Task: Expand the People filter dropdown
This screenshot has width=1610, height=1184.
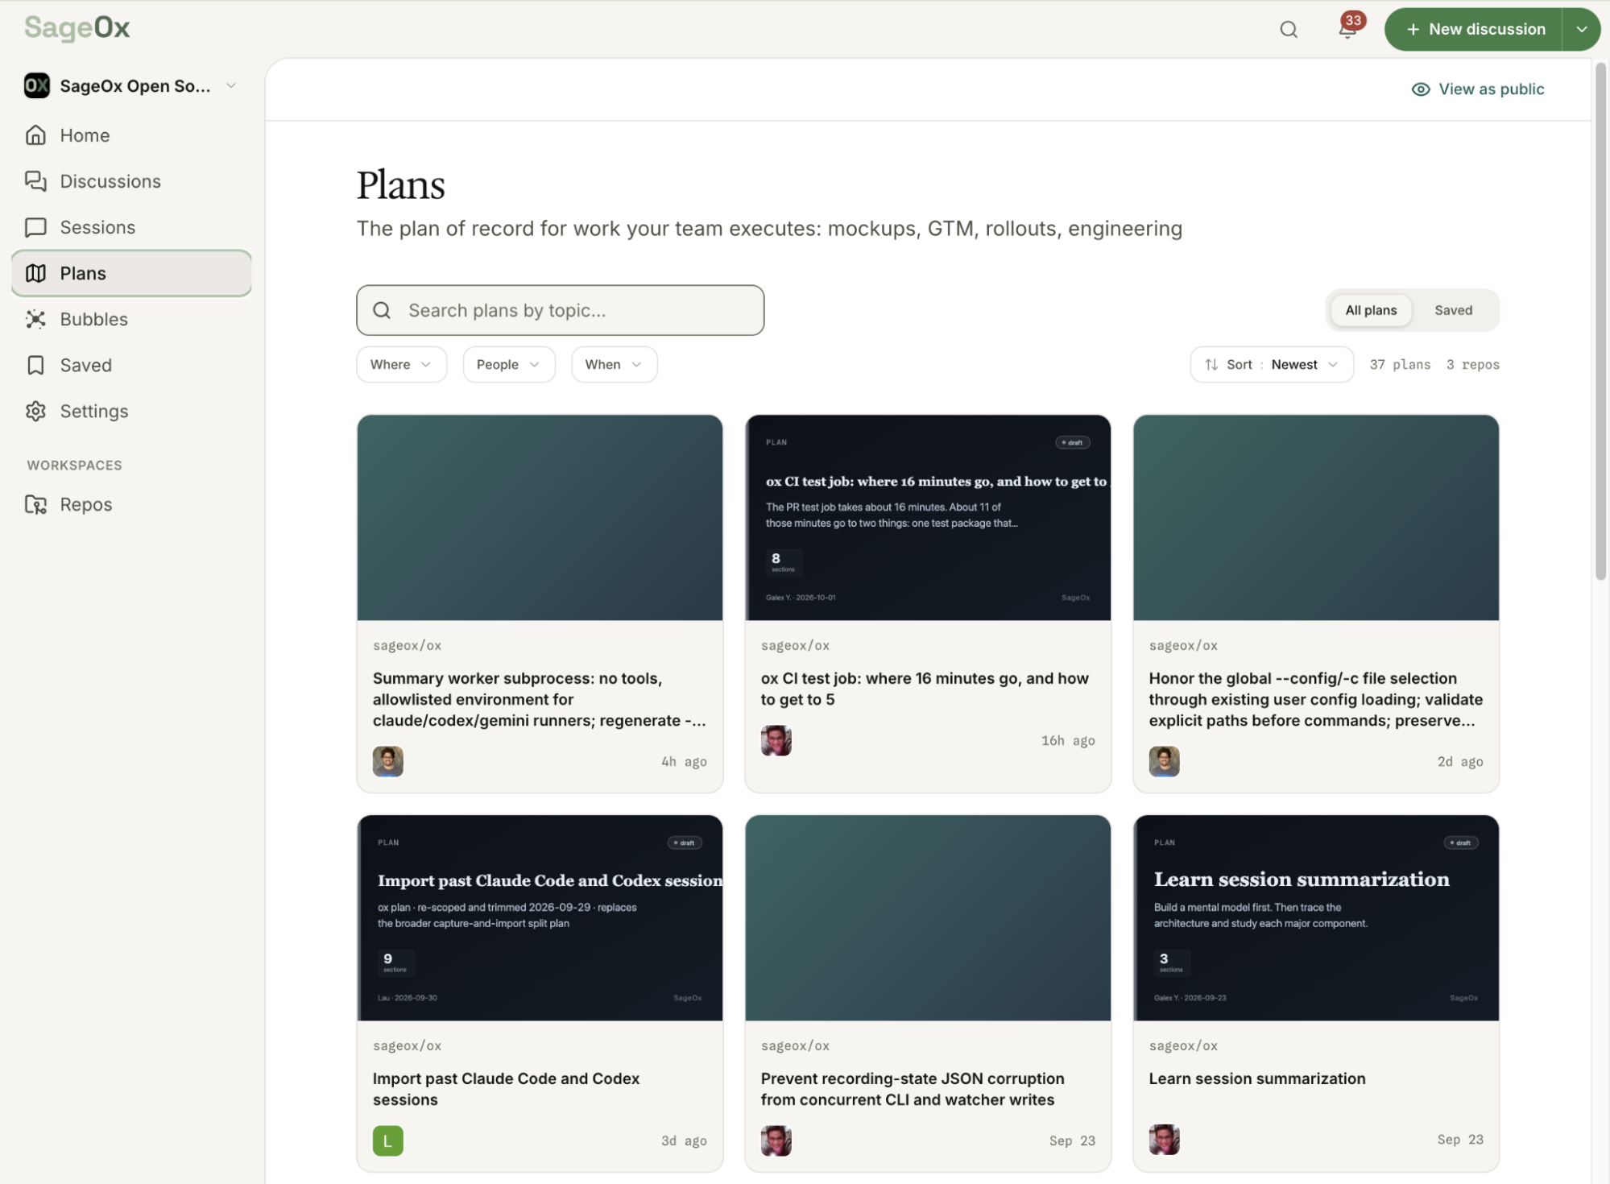Action: click(x=508, y=364)
